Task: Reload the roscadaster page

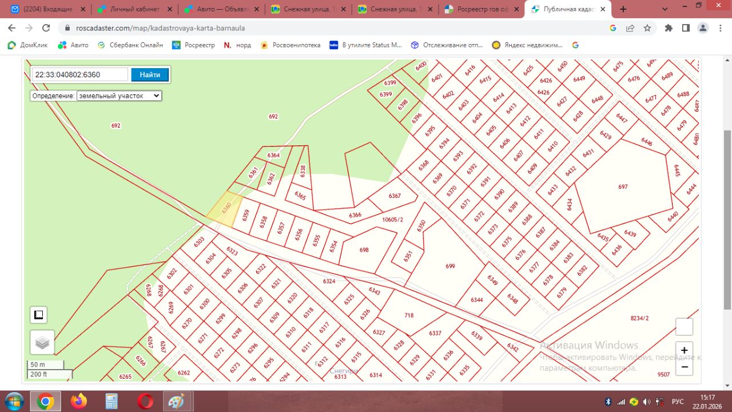Action: point(46,28)
